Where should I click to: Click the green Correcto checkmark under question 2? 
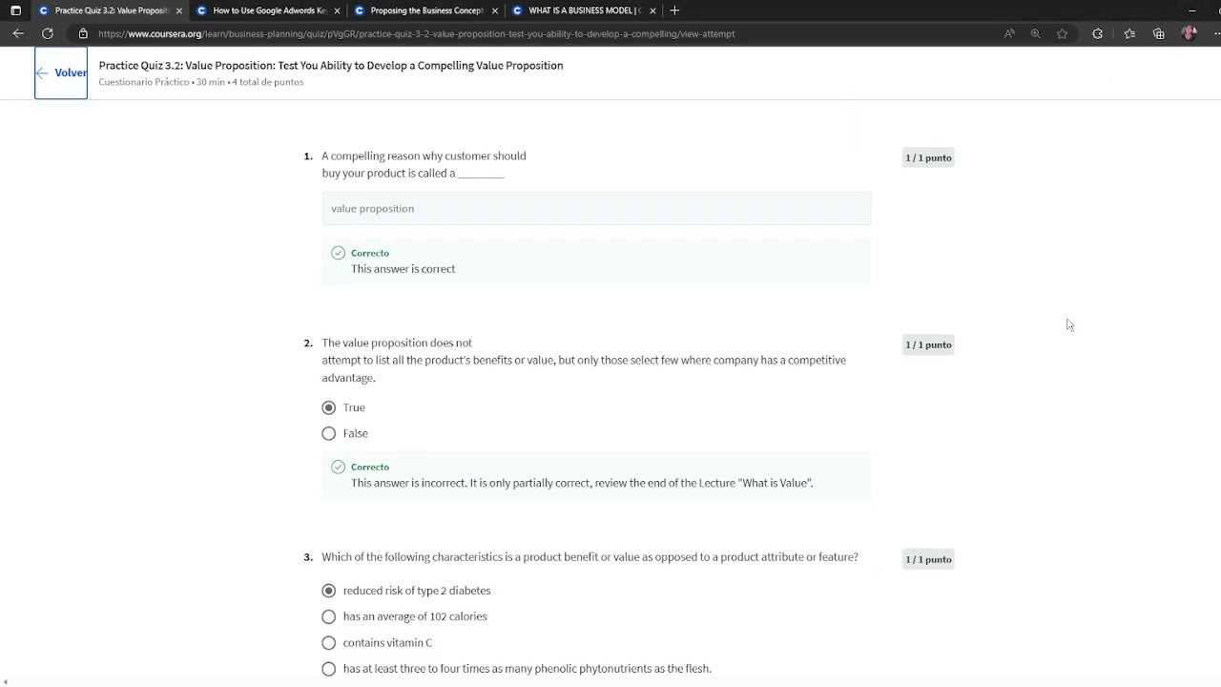(x=338, y=467)
